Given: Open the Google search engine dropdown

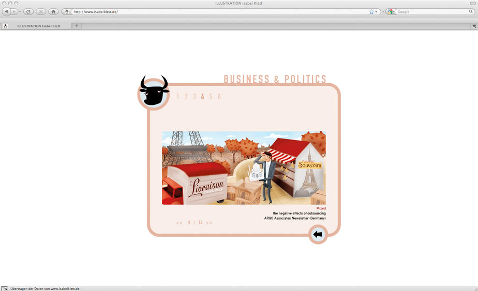Looking at the screenshot, I should coord(391,11).
